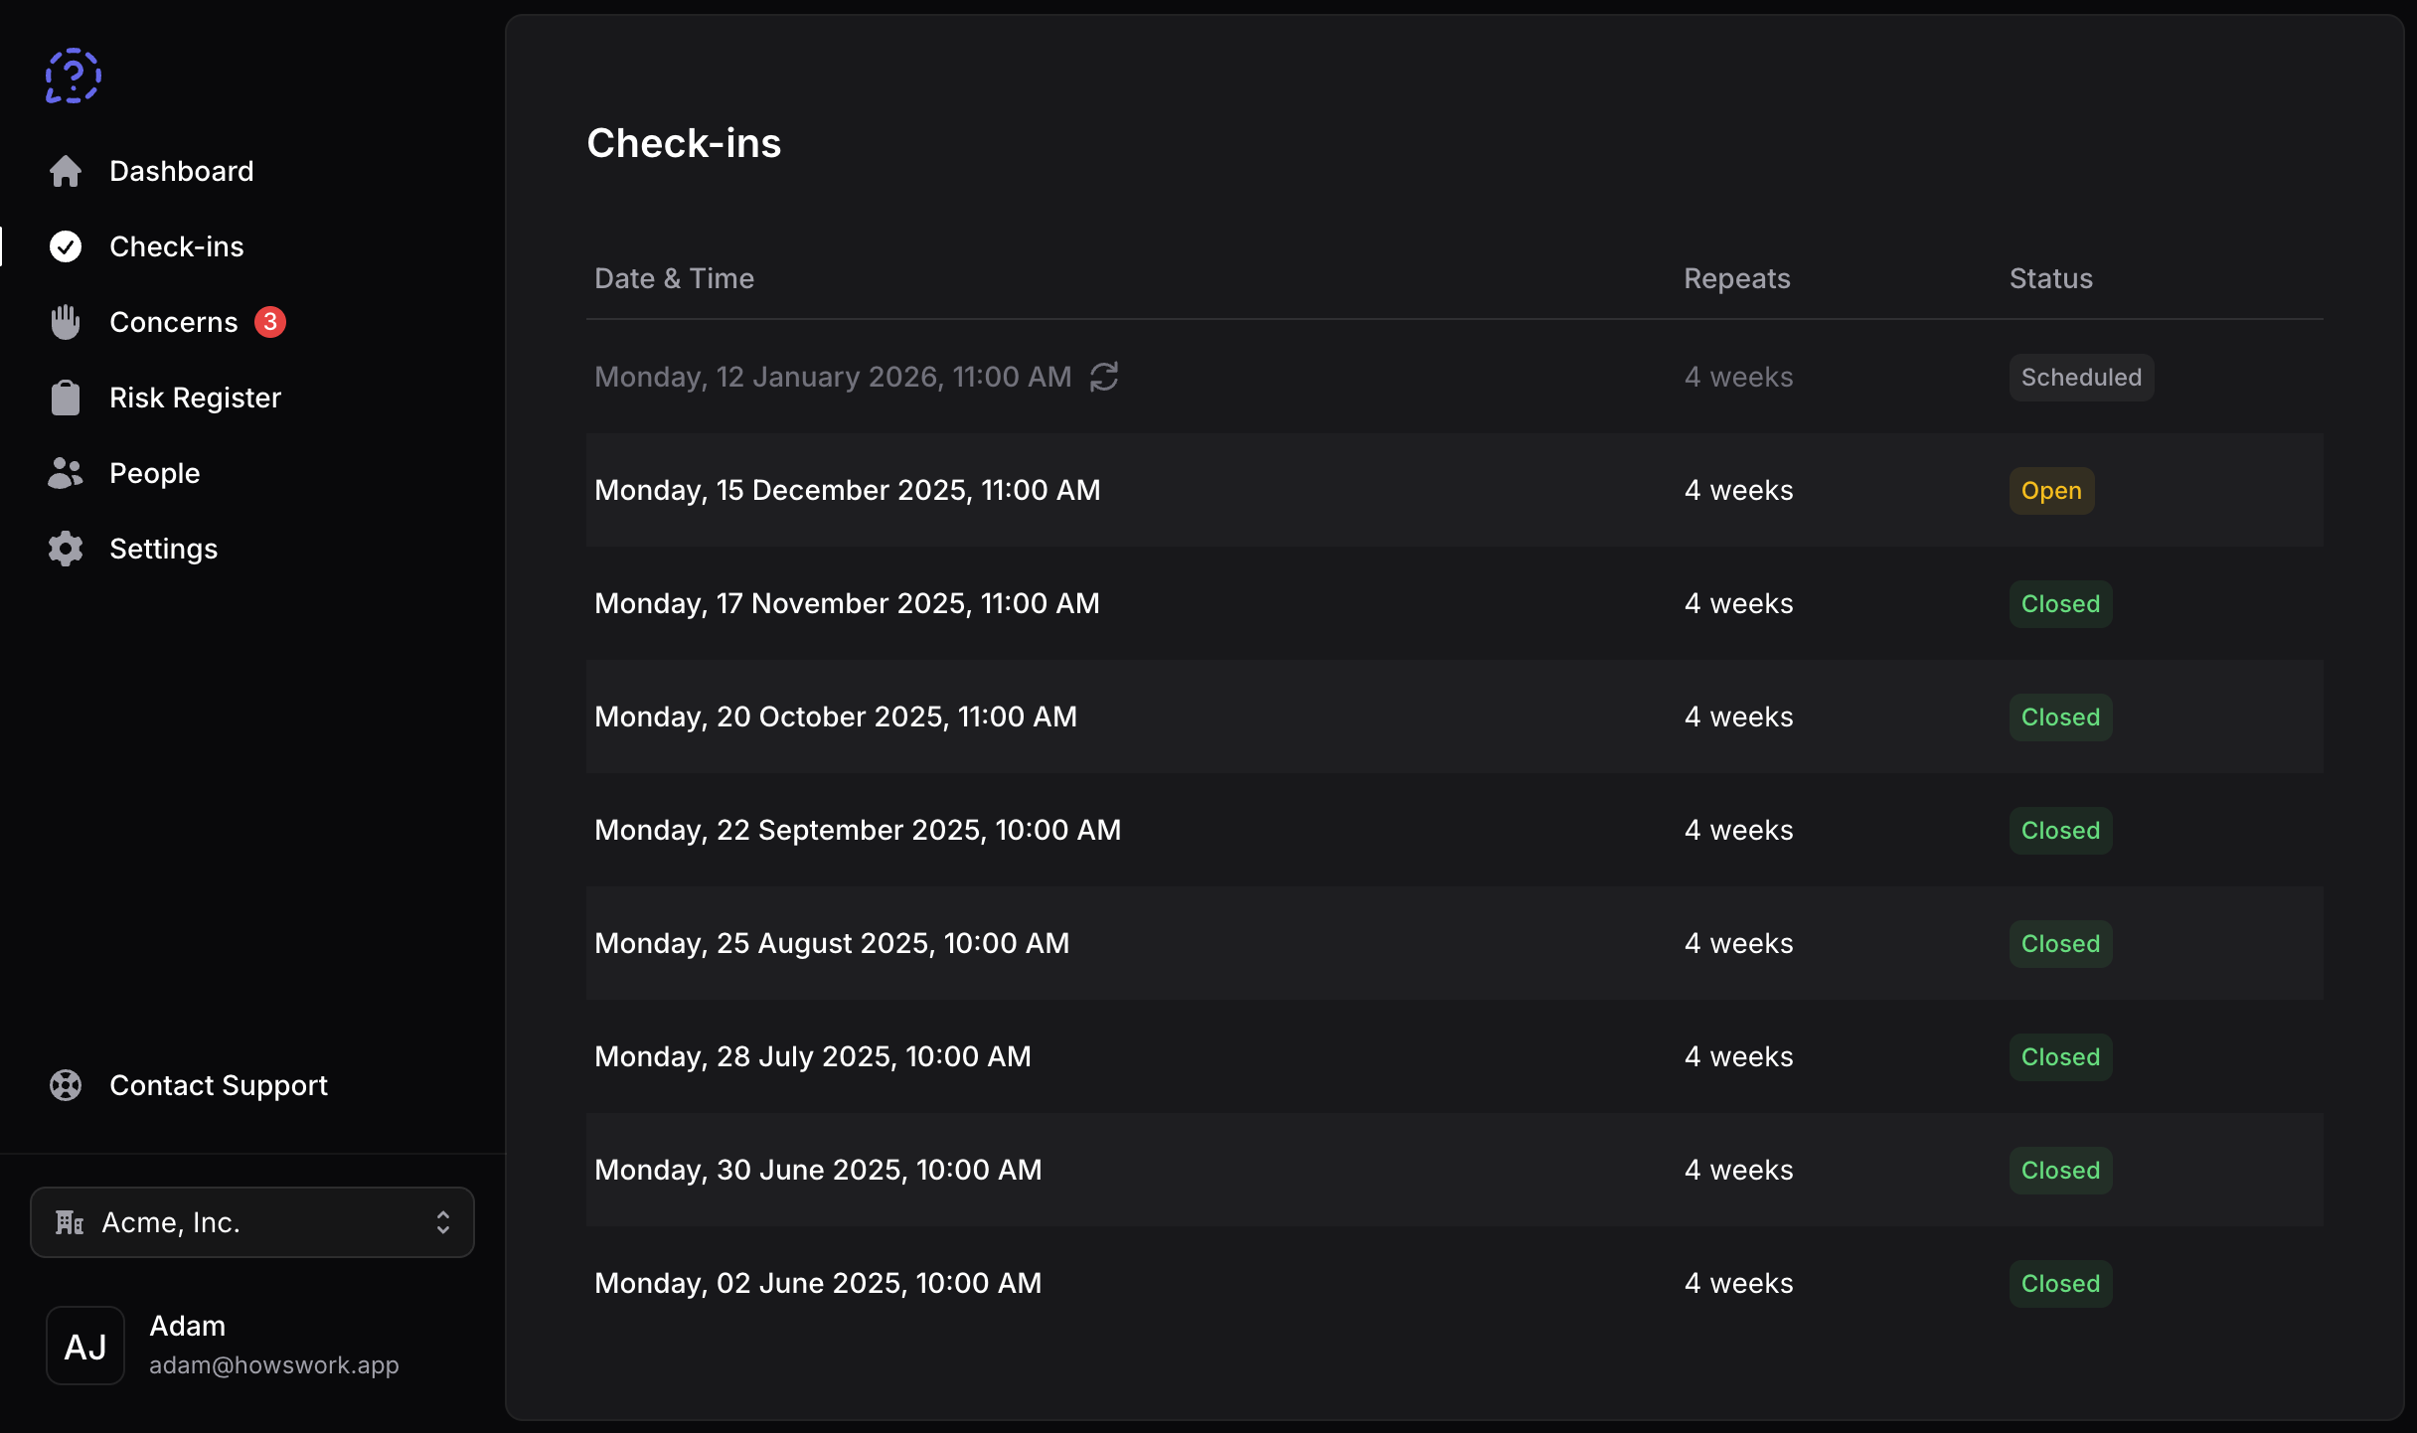The image size is (2417, 1433).
Task: Click the Closed badge on November 17 row
Action: coord(2059,603)
